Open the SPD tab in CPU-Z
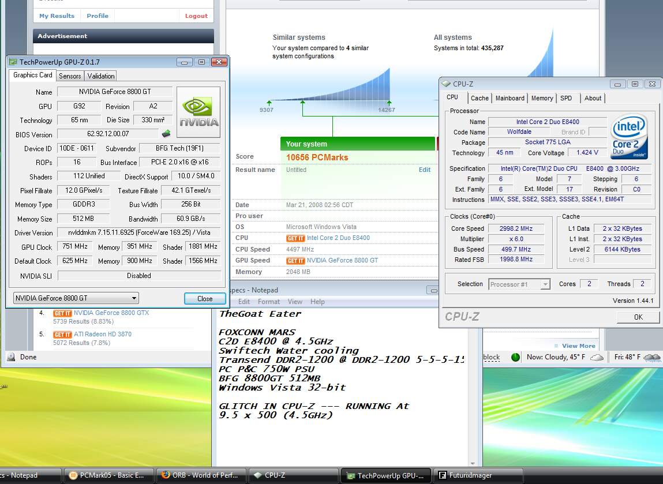The image size is (663, 484). (x=566, y=98)
